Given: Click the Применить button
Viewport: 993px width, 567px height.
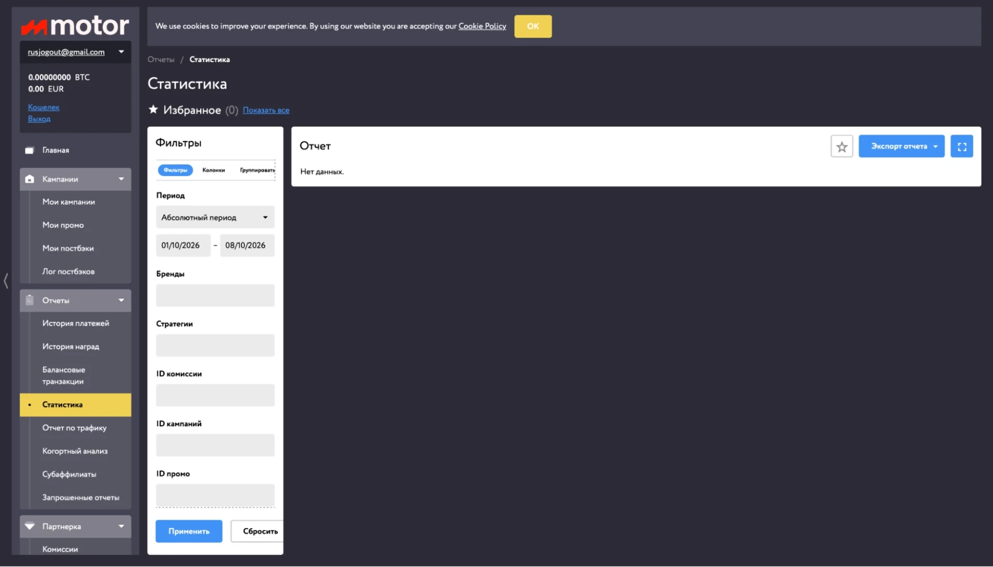Looking at the screenshot, I should [189, 531].
